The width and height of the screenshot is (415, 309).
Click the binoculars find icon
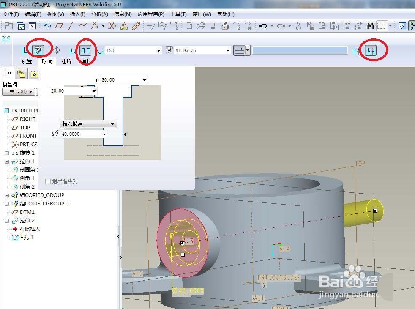click(x=369, y=26)
